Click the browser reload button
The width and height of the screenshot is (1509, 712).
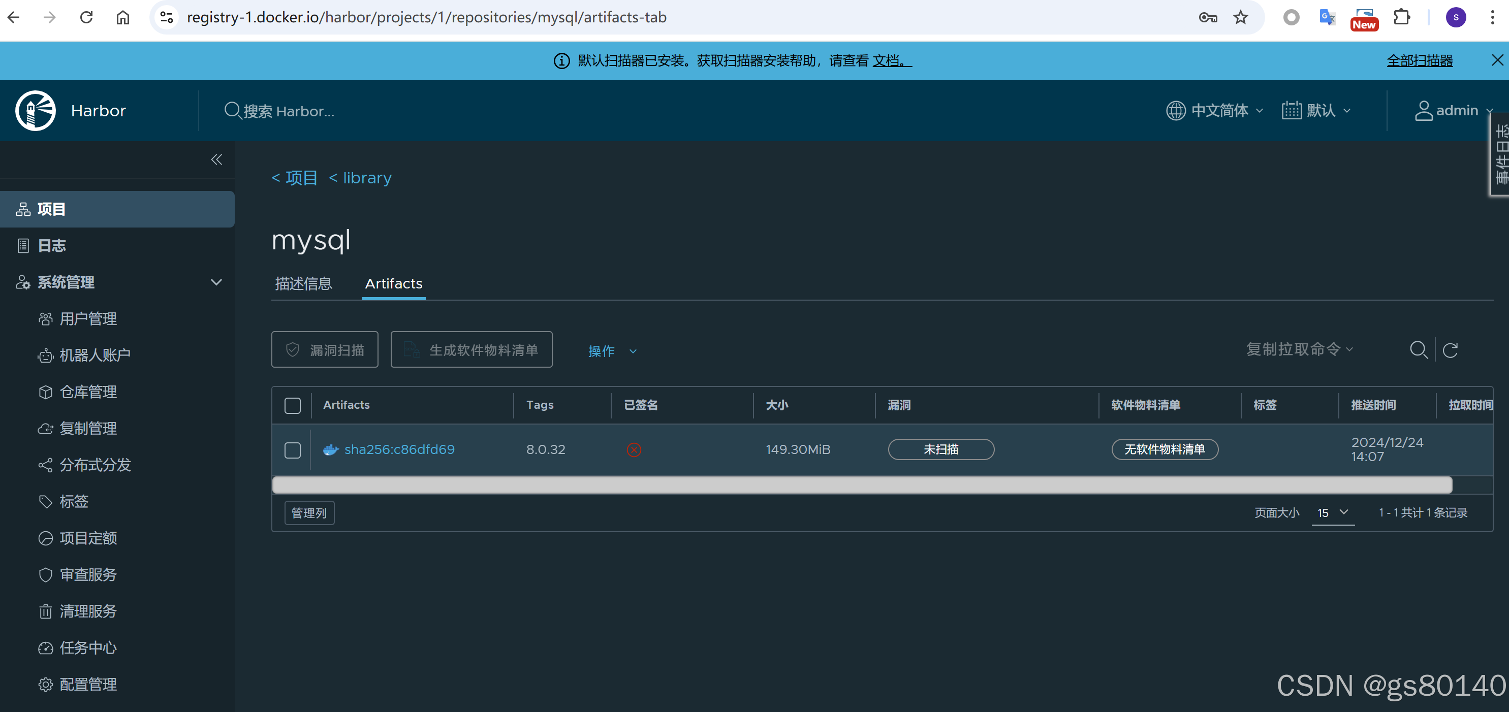pos(86,18)
